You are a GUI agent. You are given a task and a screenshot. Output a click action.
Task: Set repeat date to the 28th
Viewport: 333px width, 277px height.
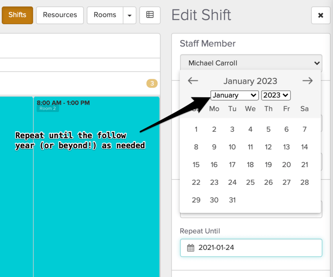[304, 182]
